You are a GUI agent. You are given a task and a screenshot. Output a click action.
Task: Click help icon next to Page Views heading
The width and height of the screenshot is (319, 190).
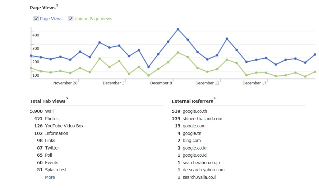coord(57,6)
